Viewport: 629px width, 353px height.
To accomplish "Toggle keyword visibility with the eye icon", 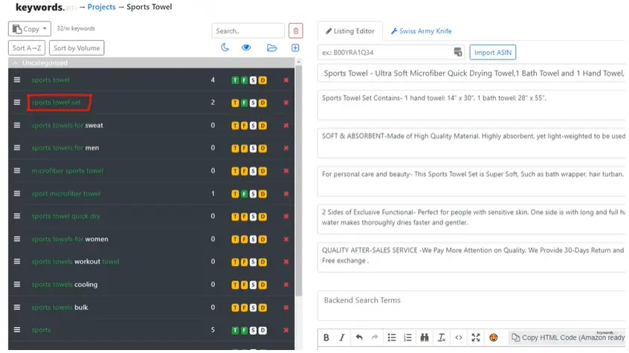I will [246, 48].
